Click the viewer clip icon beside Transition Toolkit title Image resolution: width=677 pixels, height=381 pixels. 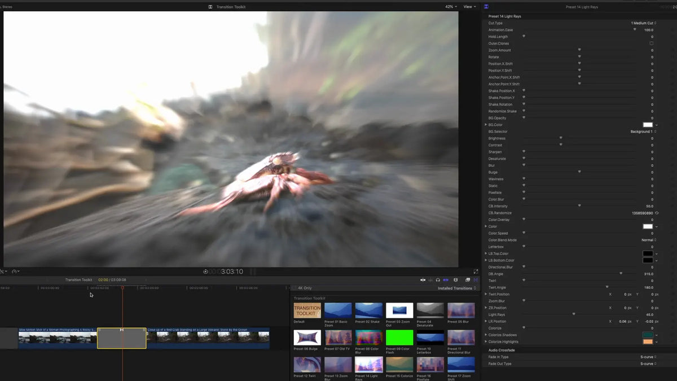pyautogui.click(x=210, y=7)
